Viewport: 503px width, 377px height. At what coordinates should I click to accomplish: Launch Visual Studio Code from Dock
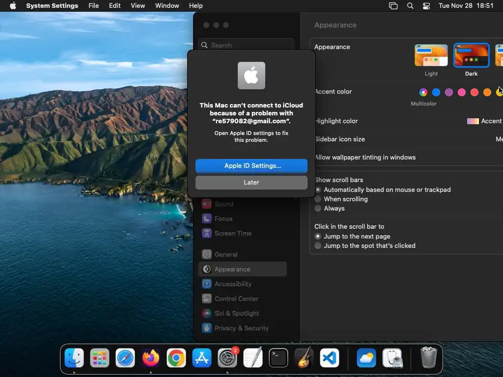(x=330, y=358)
